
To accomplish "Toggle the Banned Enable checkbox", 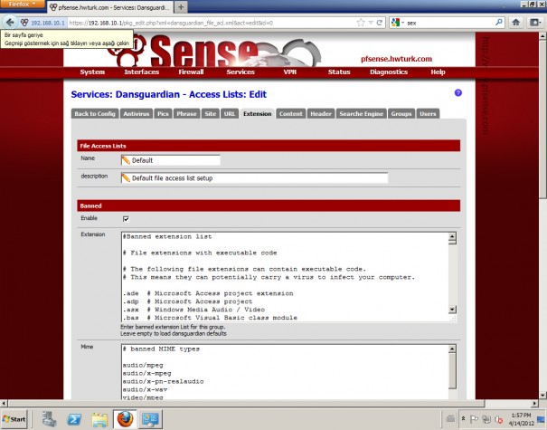I will (x=126, y=219).
